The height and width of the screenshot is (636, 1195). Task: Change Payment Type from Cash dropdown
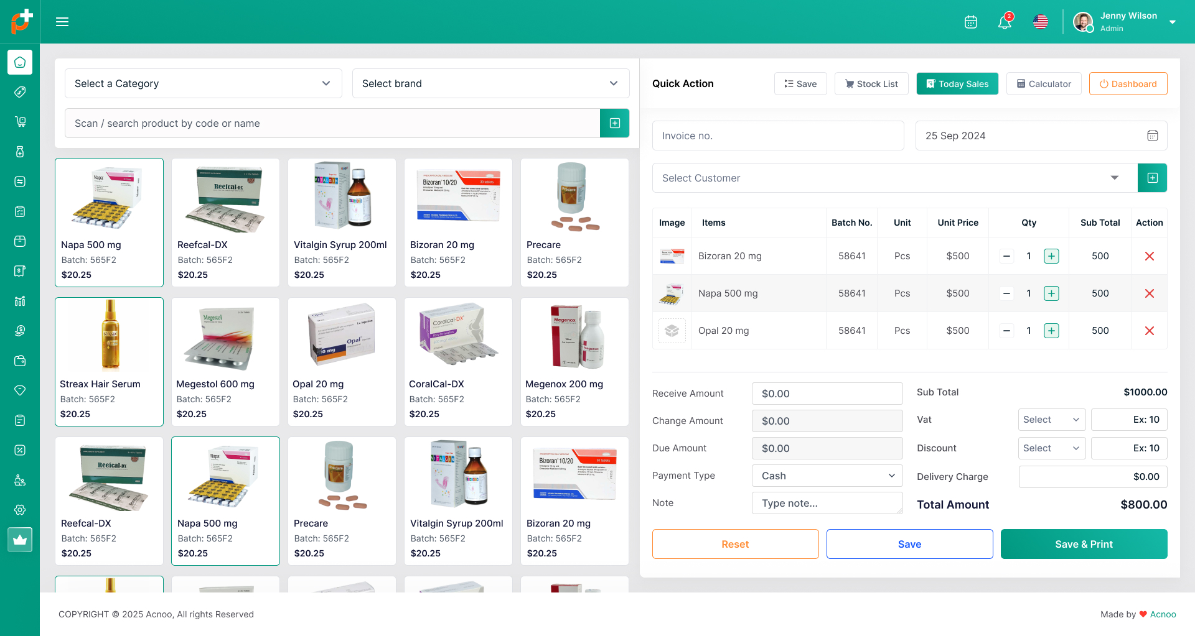click(x=827, y=476)
